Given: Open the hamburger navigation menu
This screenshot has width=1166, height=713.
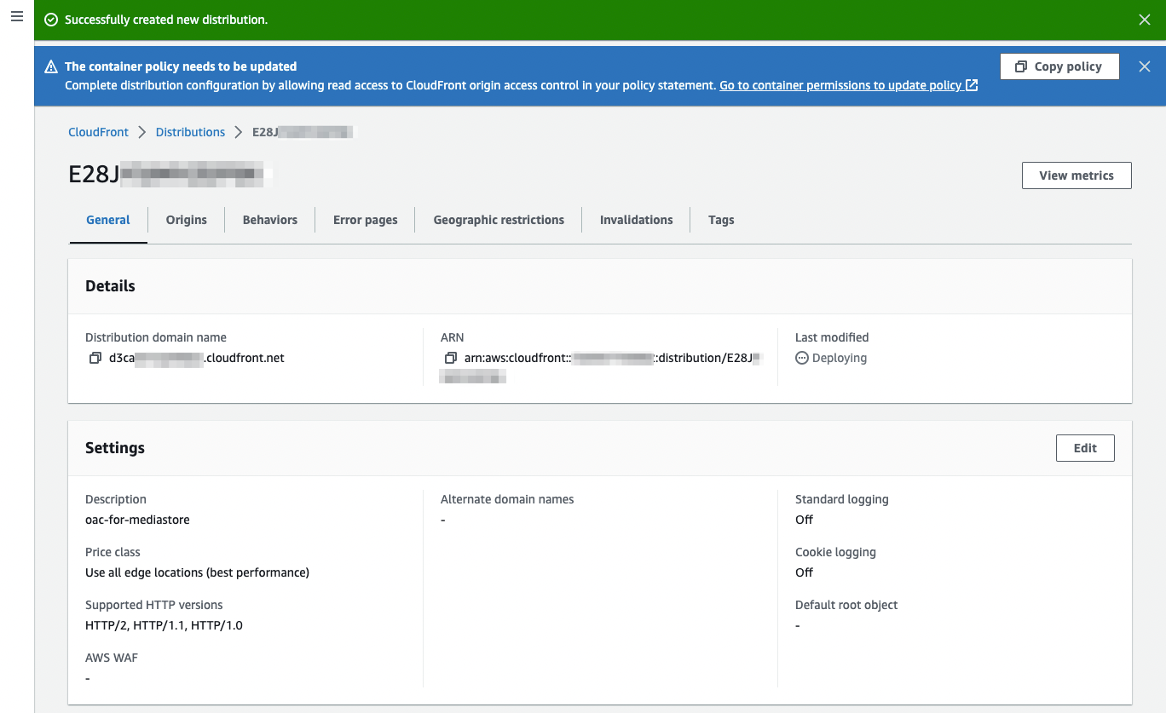Looking at the screenshot, I should pyautogui.click(x=17, y=17).
